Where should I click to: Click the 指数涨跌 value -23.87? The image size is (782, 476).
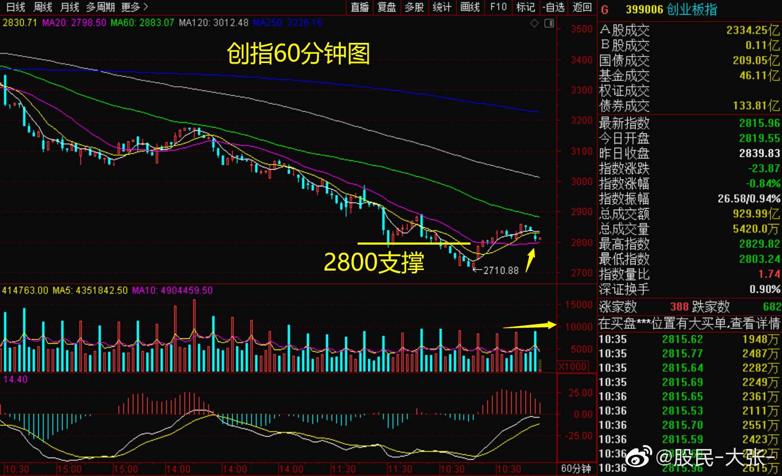763,168
